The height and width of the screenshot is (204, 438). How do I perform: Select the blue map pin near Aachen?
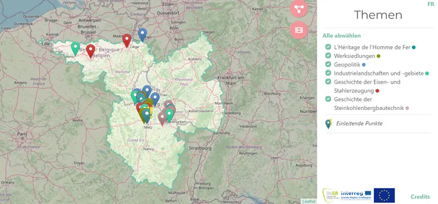pyautogui.click(x=142, y=35)
